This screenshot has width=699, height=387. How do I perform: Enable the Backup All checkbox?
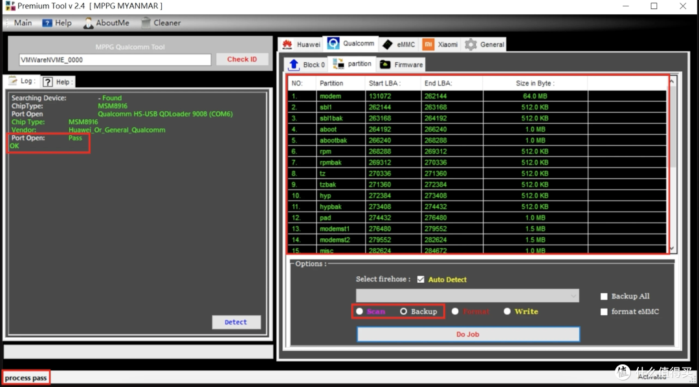coord(604,296)
